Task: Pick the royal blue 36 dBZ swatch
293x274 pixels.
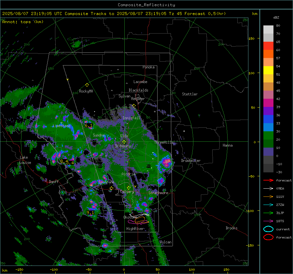Action: [x=268, y=119]
